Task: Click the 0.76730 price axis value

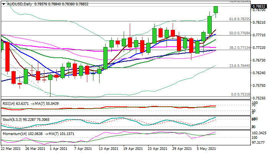Action: 260,60
